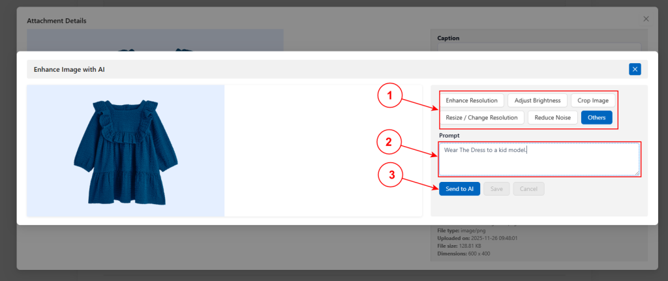Click the Cancel button
The width and height of the screenshot is (668, 281).
pyautogui.click(x=528, y=188)
